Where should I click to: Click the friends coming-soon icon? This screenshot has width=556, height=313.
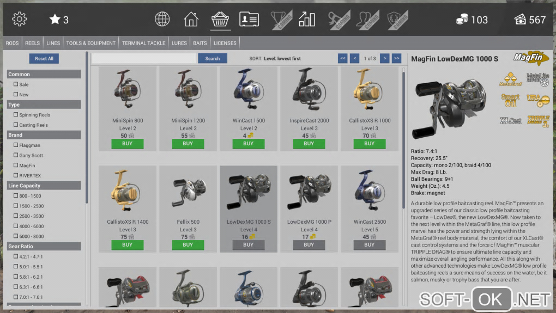coord(368,20)
